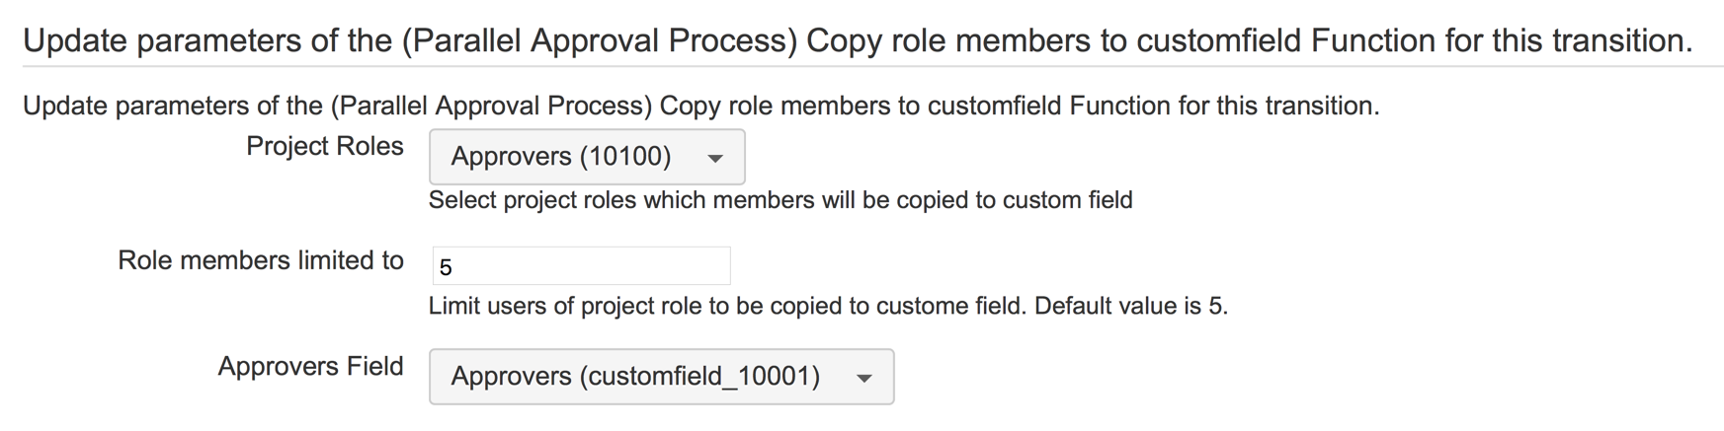1724x431 pixels.
Task: Click the large page heading text
Action: (857, 40)
